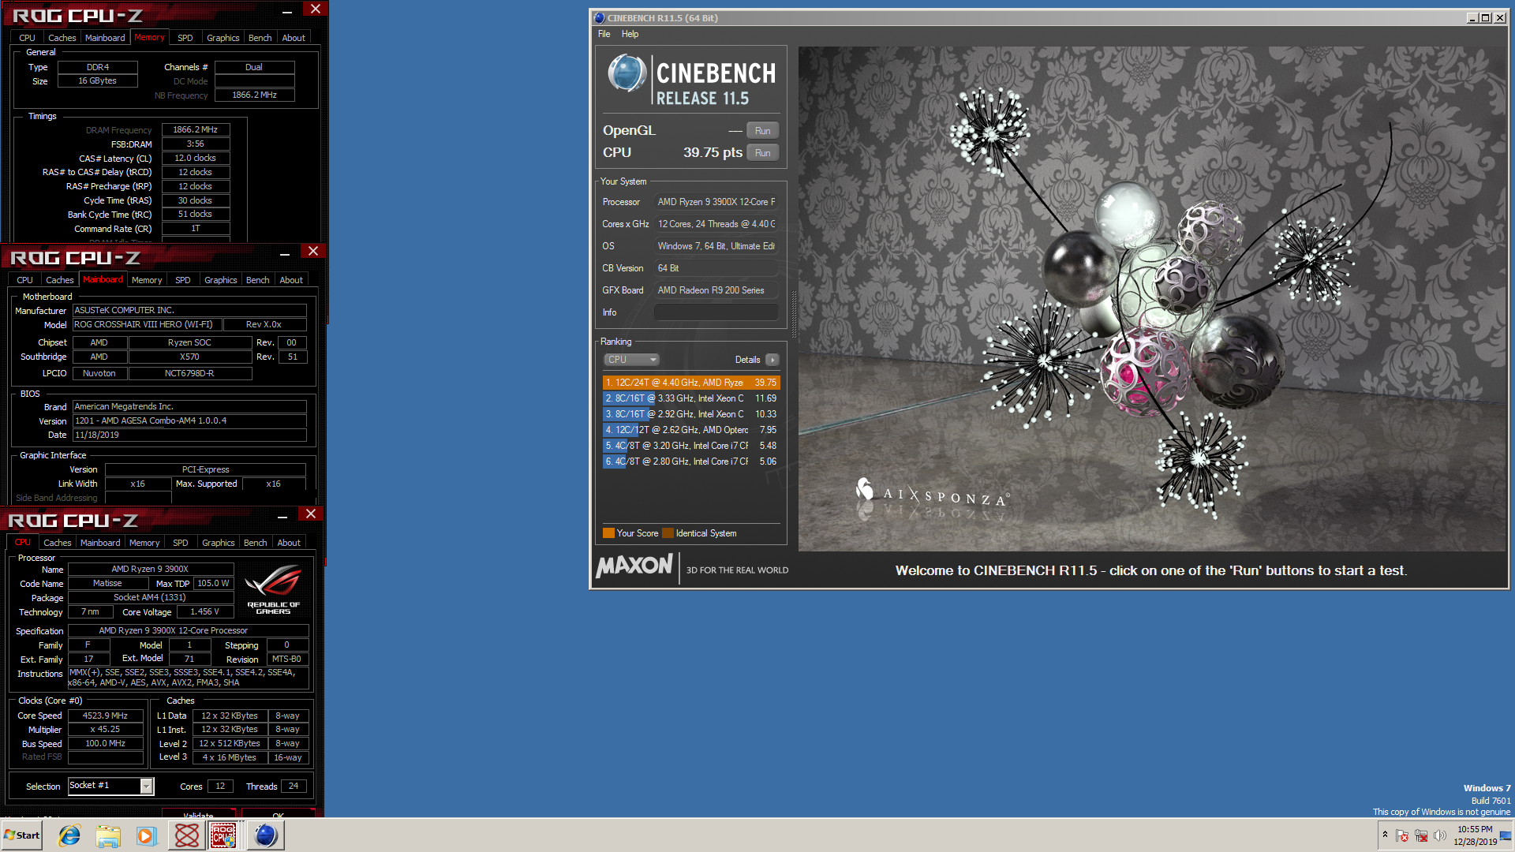Click the DRAM Frequency value 1866.2 MHz
The image size is (1515, 852).
tap(196, 129)
